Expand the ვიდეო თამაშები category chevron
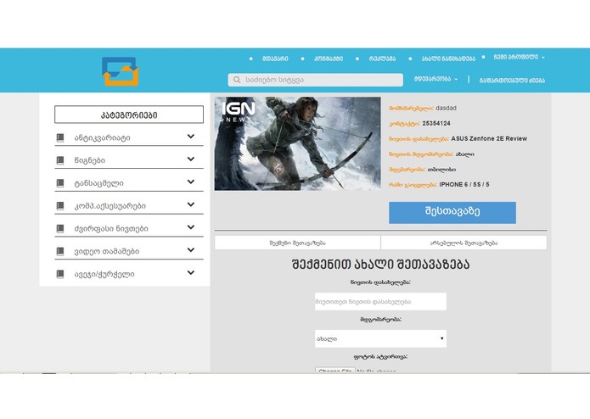 tap(191, 250)
